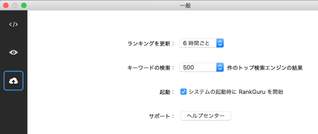Click the green zoom window button
318x134 pixels.
coord(24,5)
